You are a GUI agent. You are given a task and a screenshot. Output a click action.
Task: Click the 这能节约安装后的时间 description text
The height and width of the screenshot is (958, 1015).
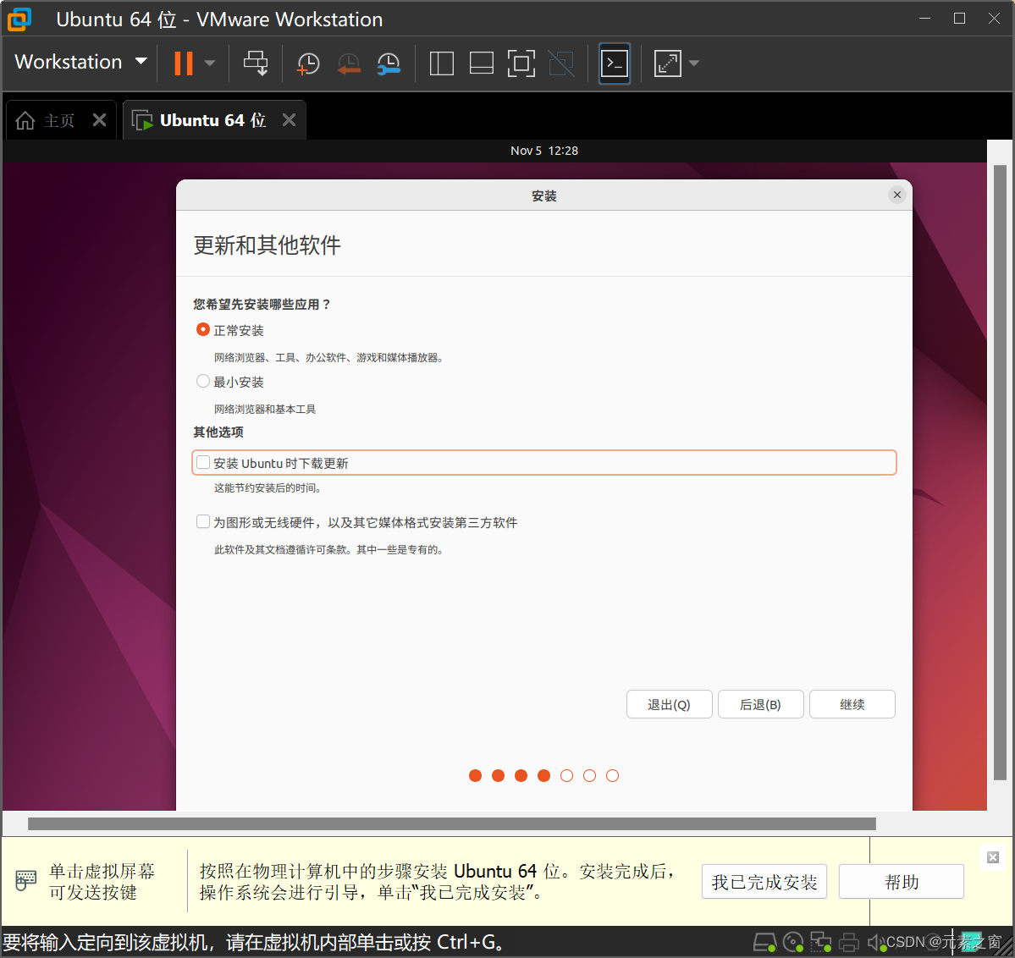268,487
